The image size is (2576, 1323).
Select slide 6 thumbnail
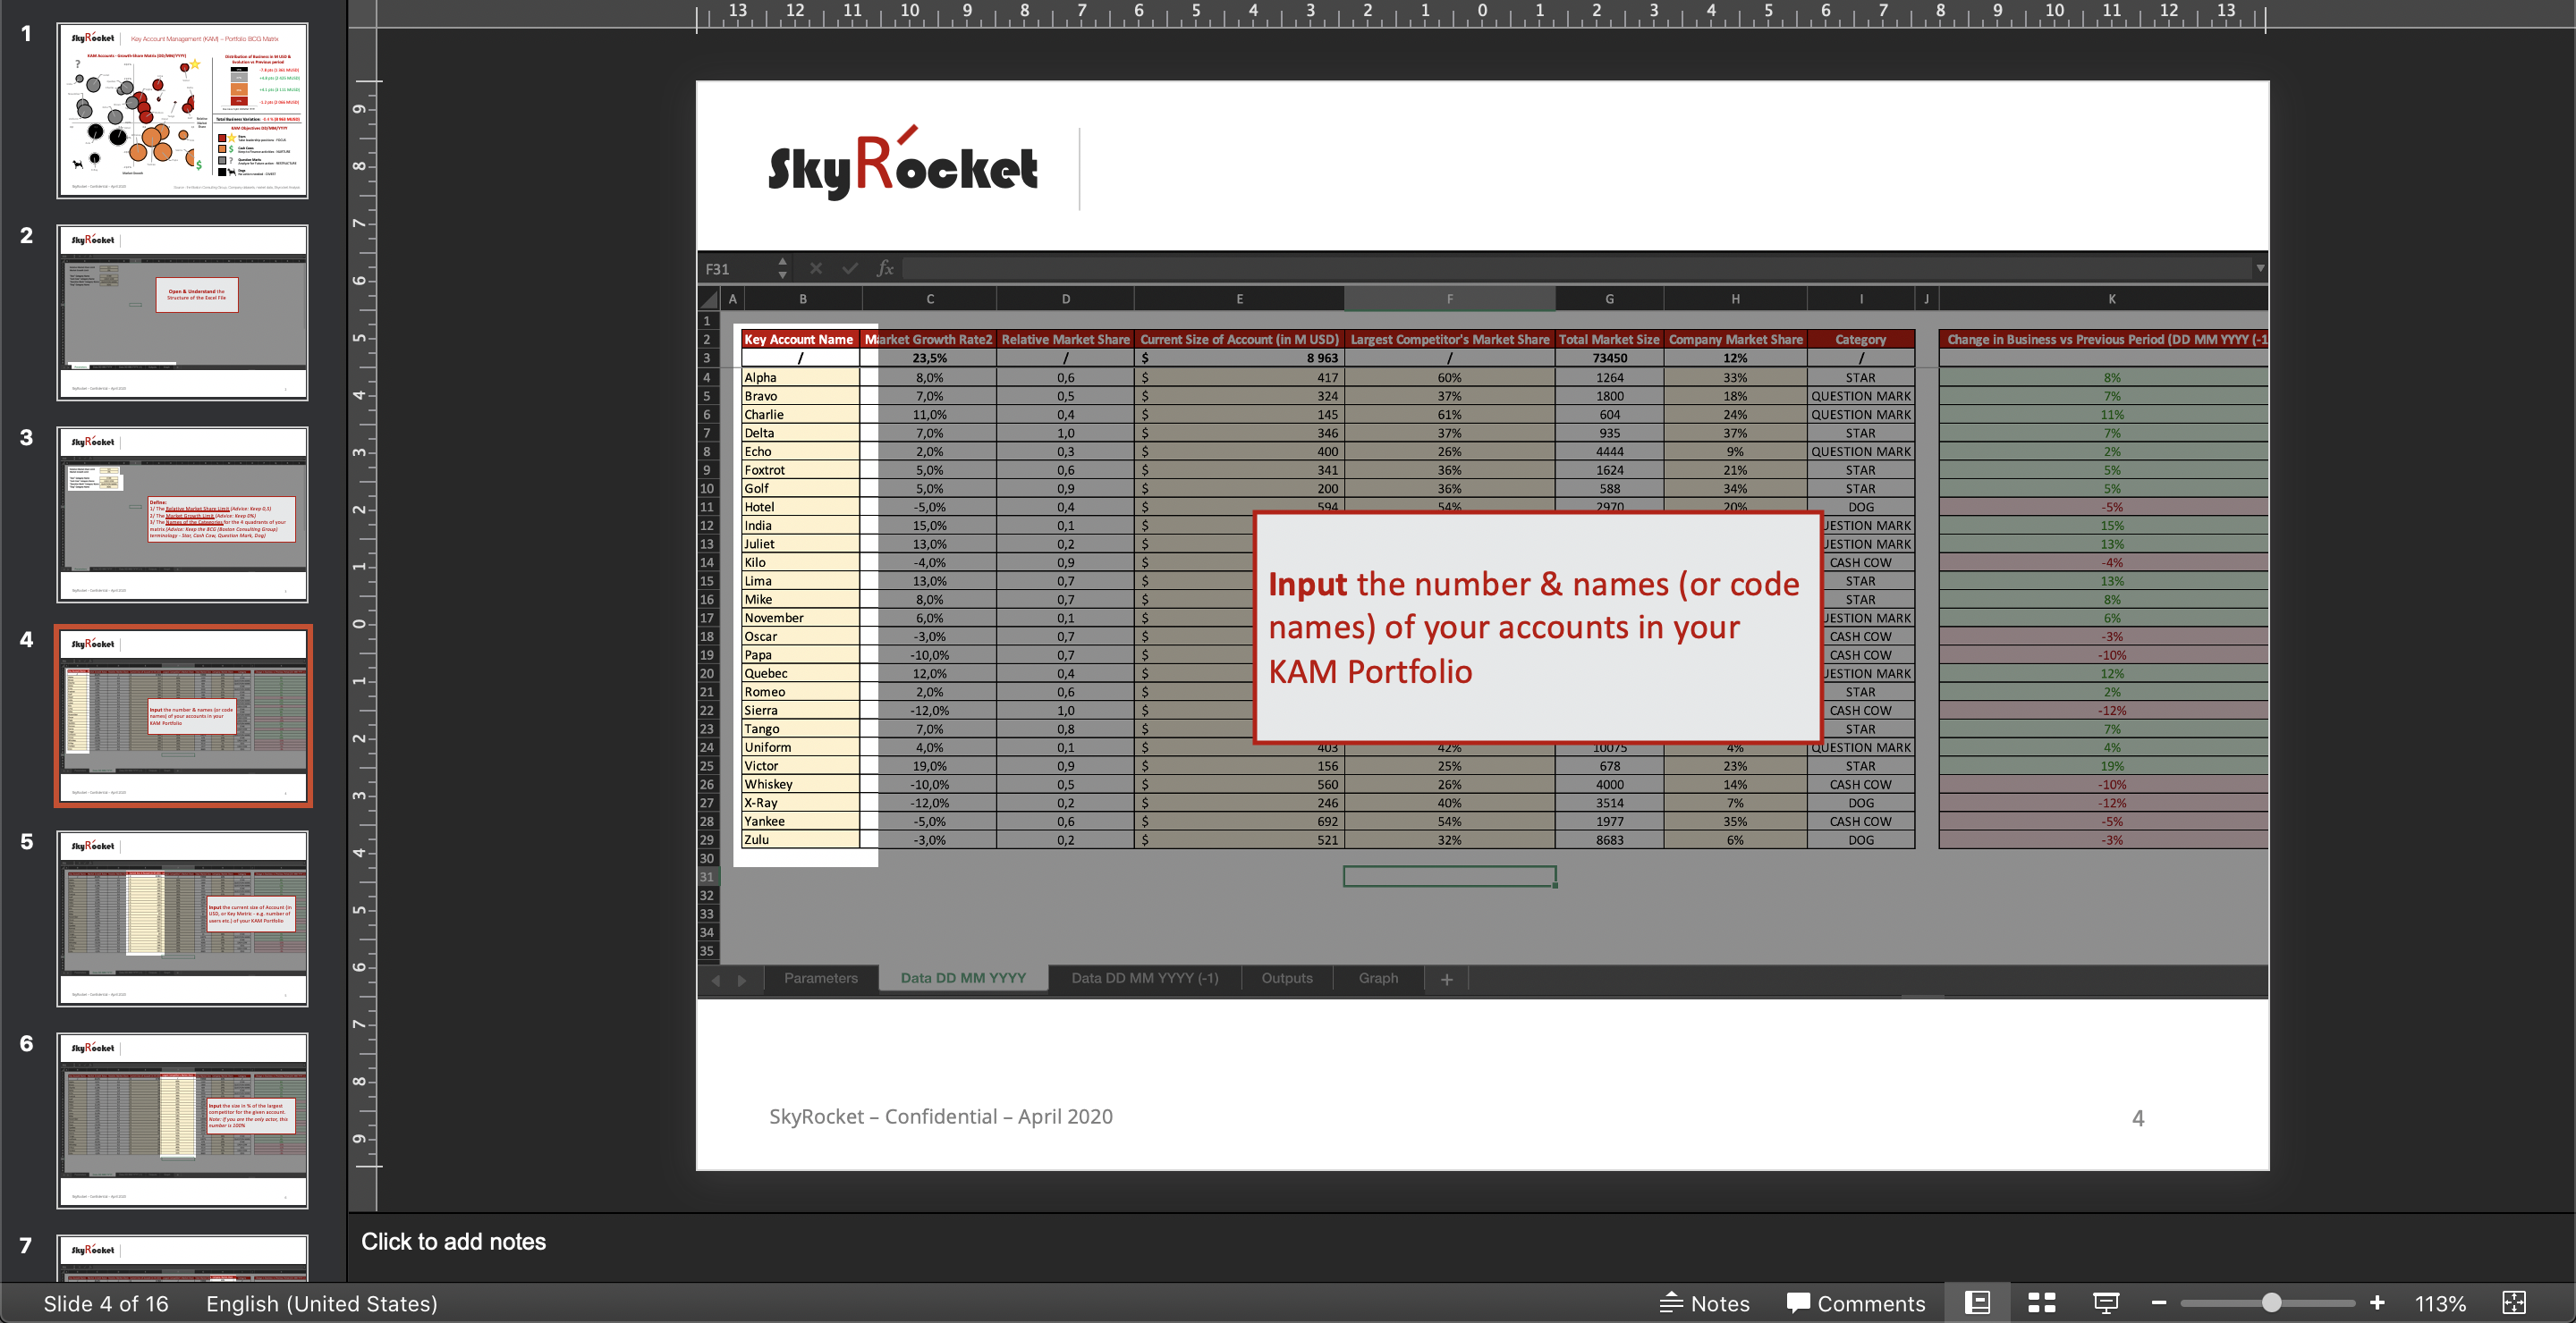point(182,1120)
